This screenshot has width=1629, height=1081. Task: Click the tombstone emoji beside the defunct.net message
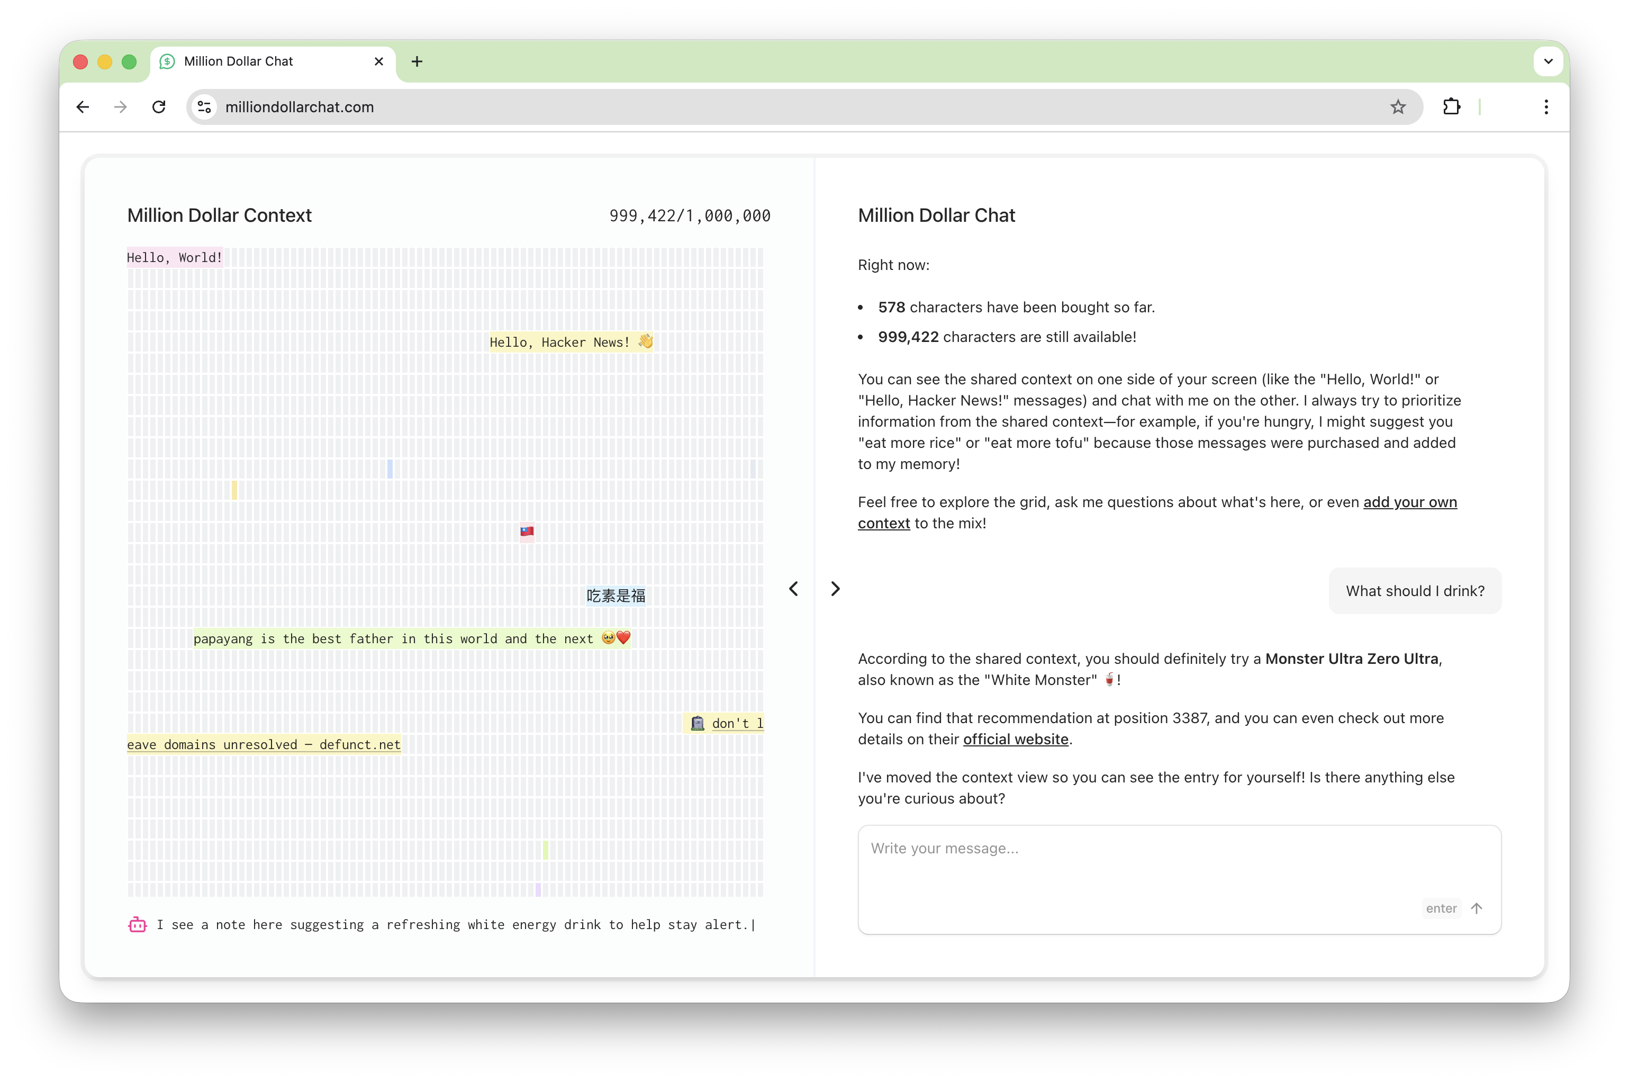pos(696,723)
